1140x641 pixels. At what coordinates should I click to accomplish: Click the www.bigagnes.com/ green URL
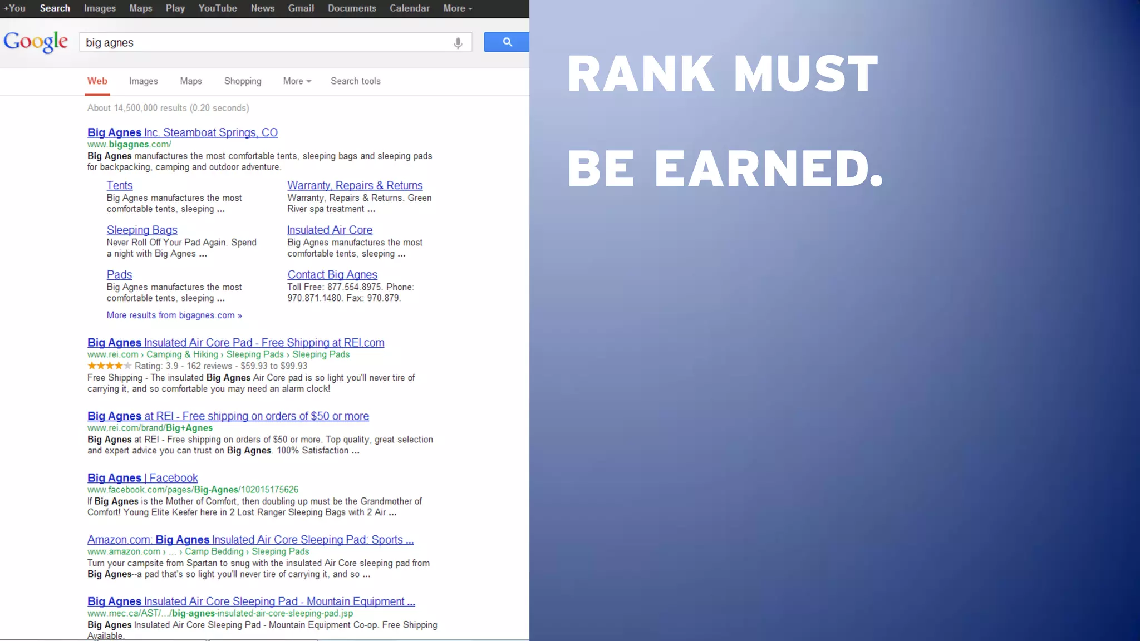(129, 145)
